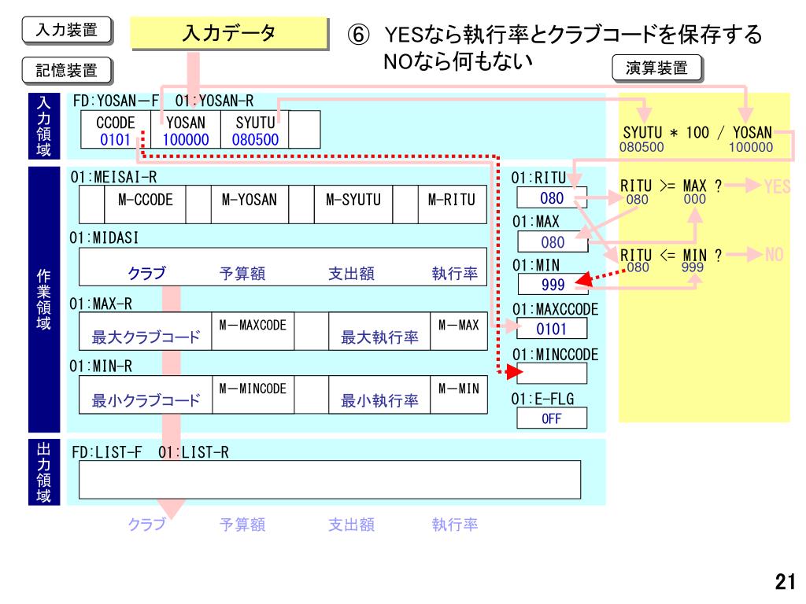Click the ⑥ YESなら執行率とクラブコードを保存する heading
This screenshot has width=806, height=604.
(555, 35)
